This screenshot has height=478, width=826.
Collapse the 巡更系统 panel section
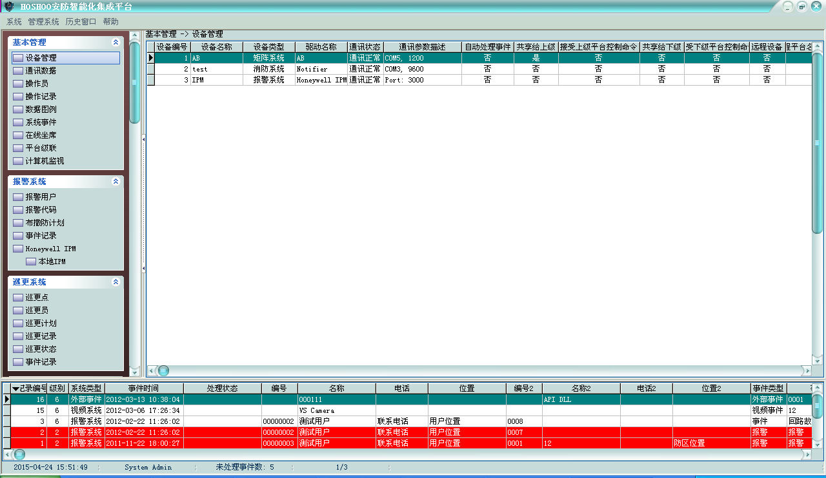pyautogui.click(x=116, y=282)
